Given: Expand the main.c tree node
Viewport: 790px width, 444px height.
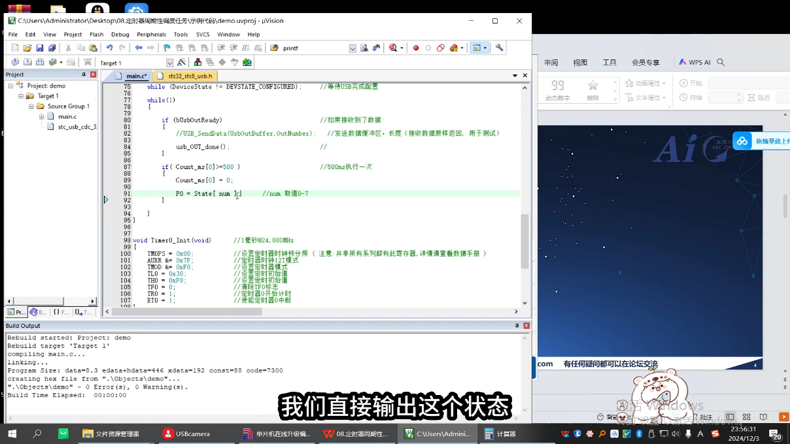Looking at the screenshot, I should (41, 116).
